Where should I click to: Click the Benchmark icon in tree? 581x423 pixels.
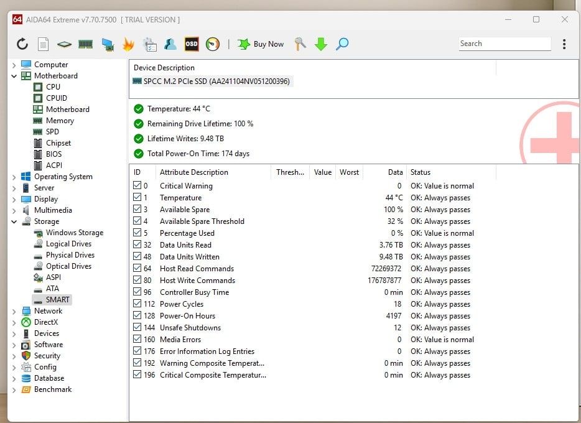pyautogui.click(x=26, y=389)
